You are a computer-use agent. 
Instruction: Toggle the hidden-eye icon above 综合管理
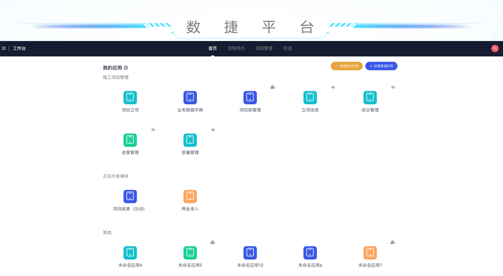coord(393,87)
